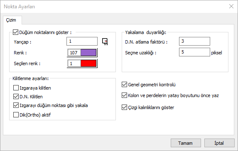Image resolution: width=238 pixels, height=151 pixels.
Task: Select the Çizim tab
Action: [11, 20]
